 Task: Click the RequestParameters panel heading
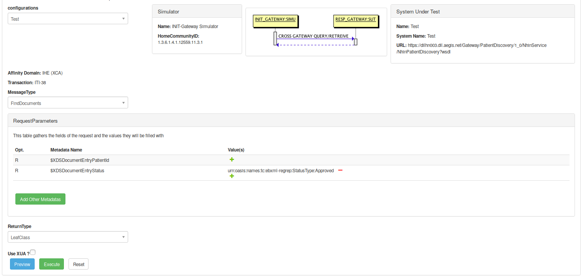tap(35, 121)
